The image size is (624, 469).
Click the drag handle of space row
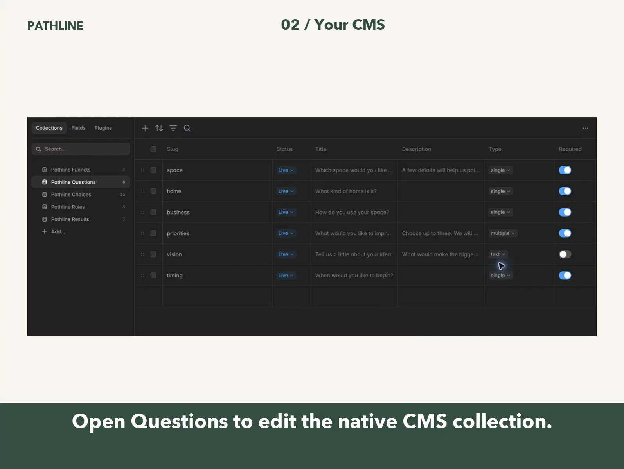(x=142, y=170)
